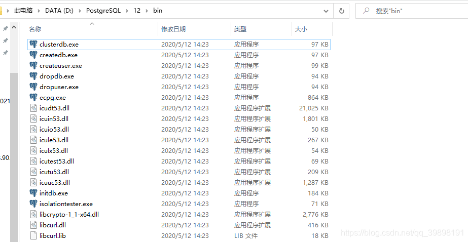
Task: Select file name icuin53.dll
Action: tap(54, 119)
